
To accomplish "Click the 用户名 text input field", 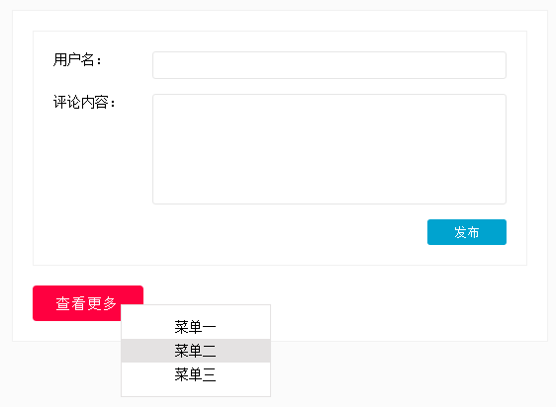I will coord(329,65).
